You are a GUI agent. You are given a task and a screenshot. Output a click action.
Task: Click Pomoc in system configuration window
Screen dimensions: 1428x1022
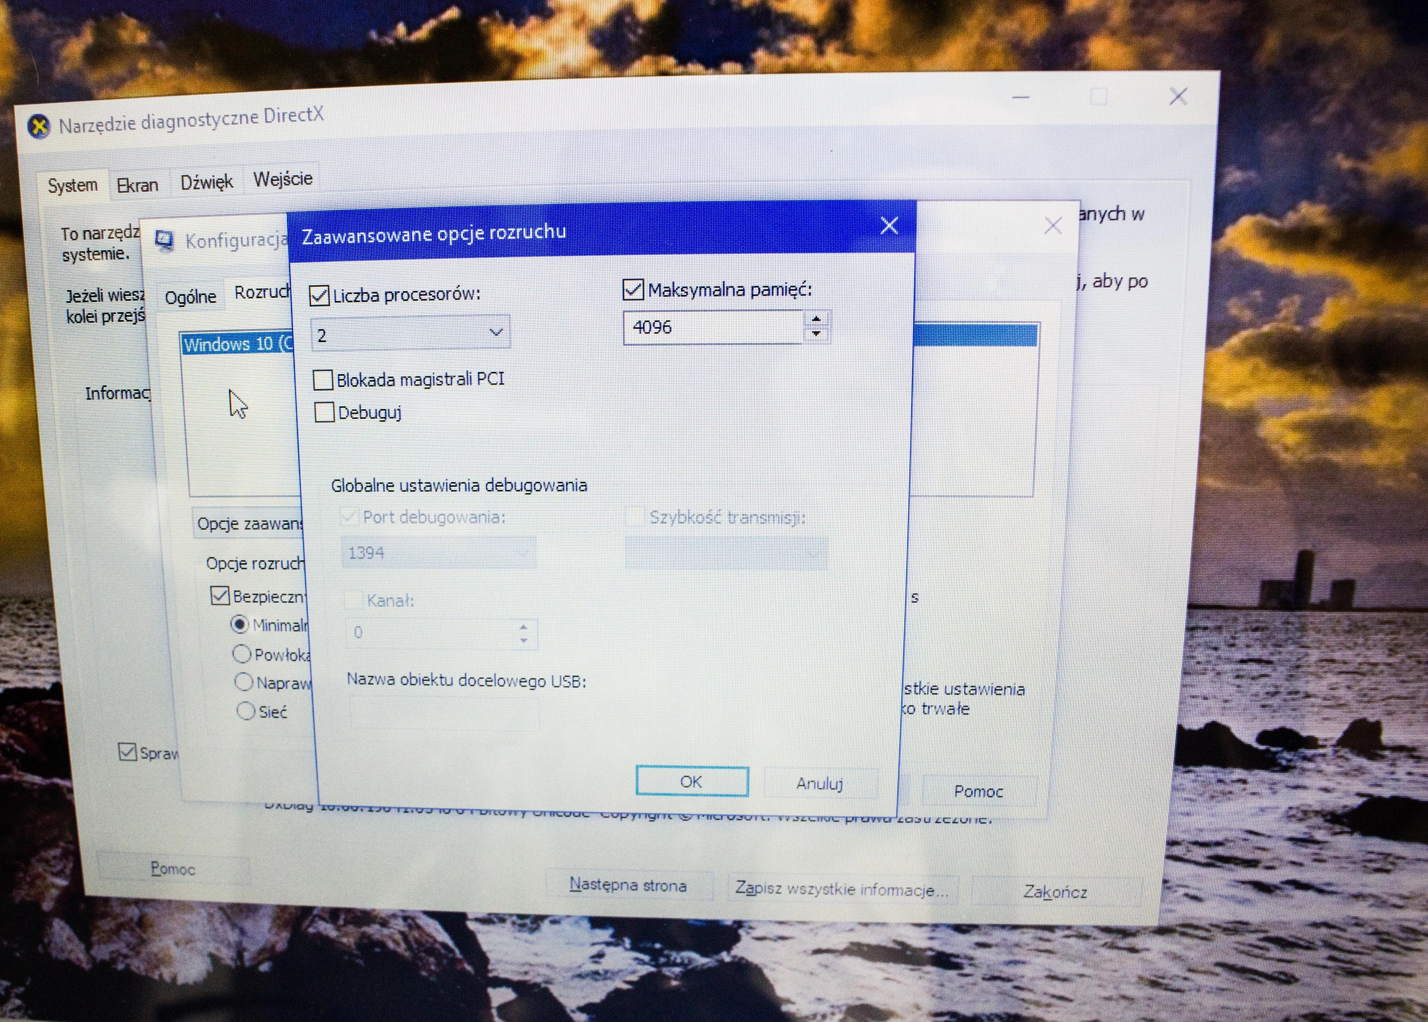tap(978, 792)
